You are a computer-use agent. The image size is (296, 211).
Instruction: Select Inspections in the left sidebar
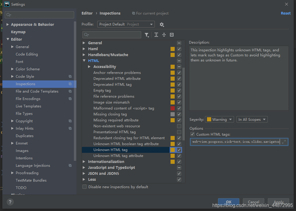pos(26,84)
